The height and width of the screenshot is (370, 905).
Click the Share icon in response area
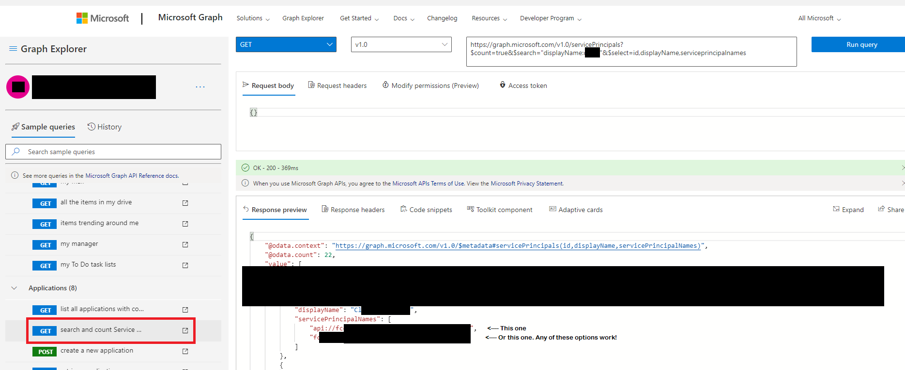[x=881, y=209]
